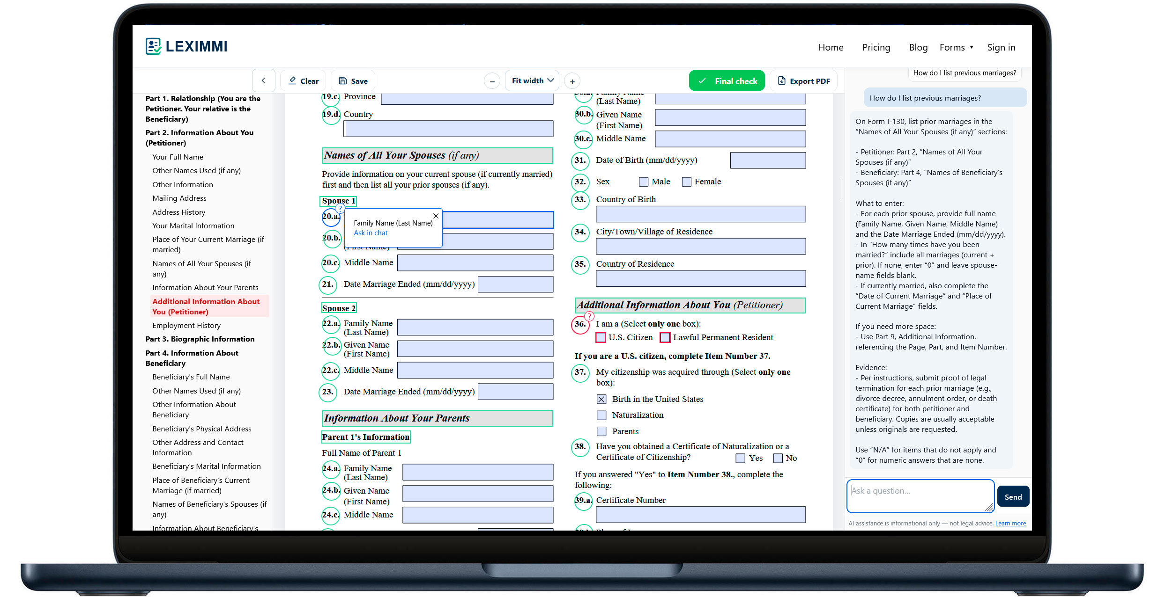Viewport: 1165px width, 597px height.
Task: Click the Export PDF button
Action: pos(803,81)
